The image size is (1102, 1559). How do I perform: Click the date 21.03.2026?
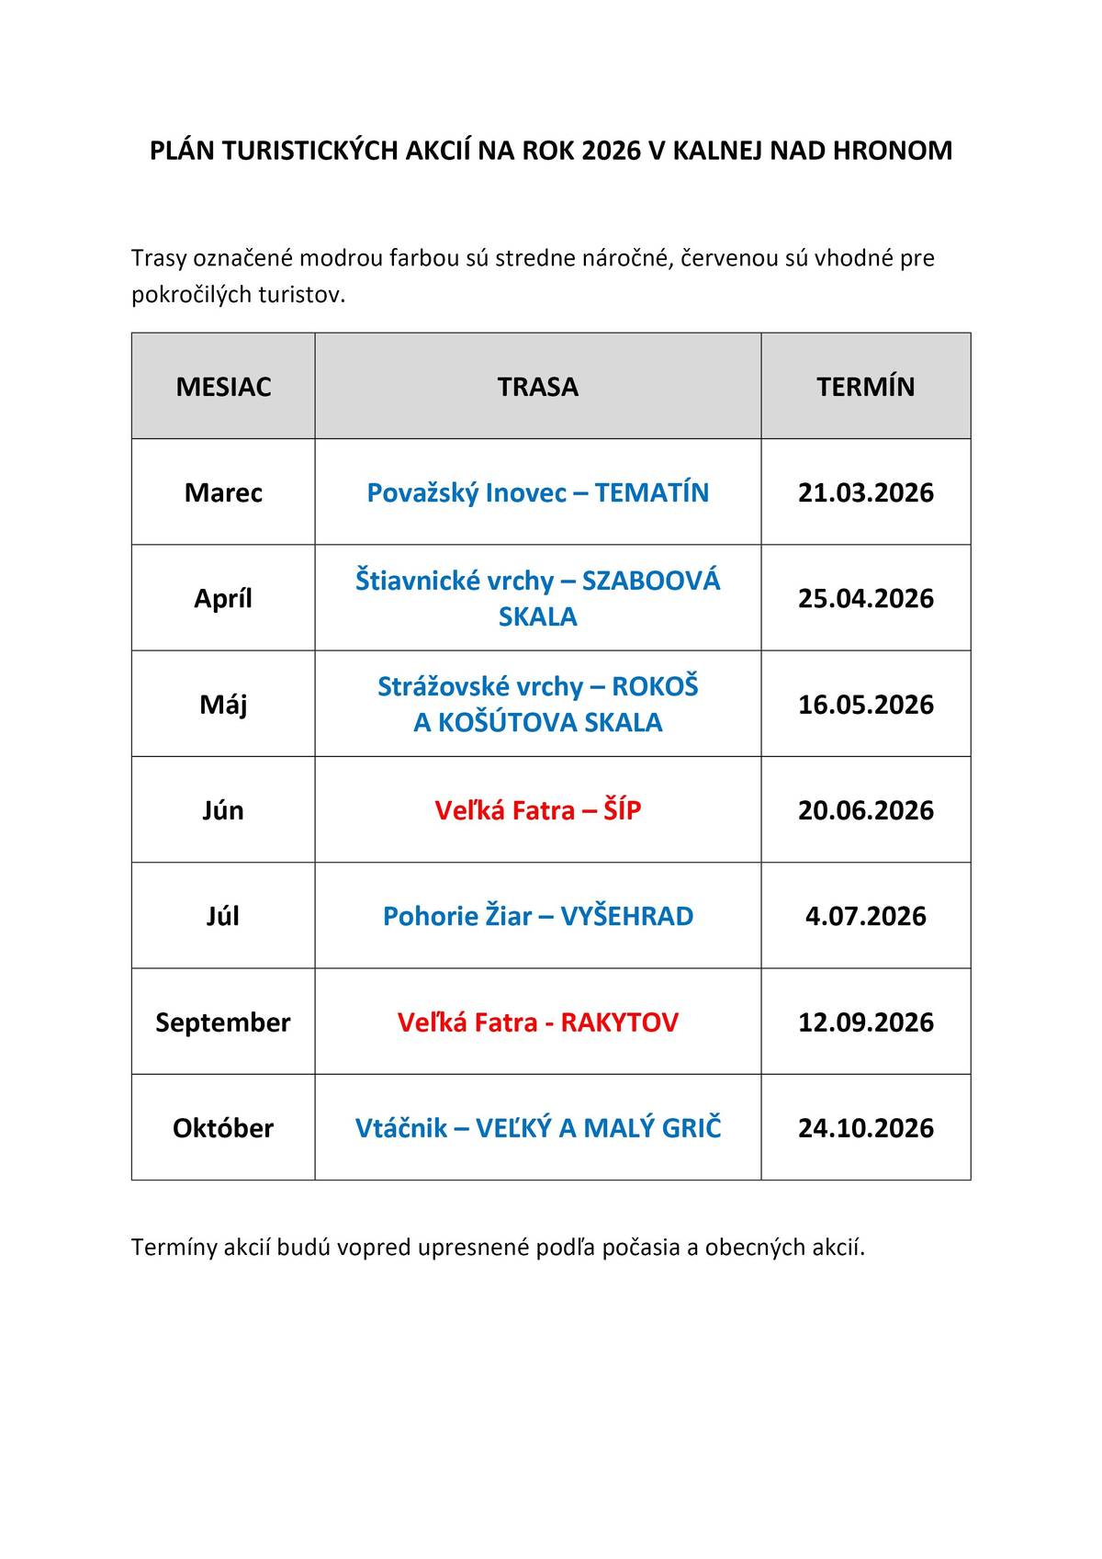[x=865, y=492]
